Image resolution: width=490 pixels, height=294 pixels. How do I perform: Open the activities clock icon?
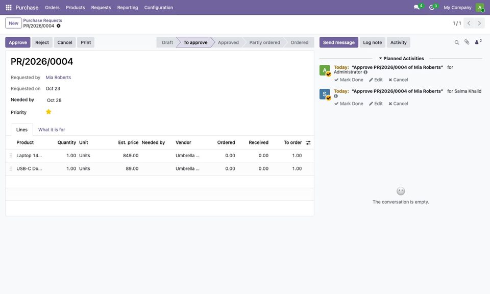pos(433,7)
